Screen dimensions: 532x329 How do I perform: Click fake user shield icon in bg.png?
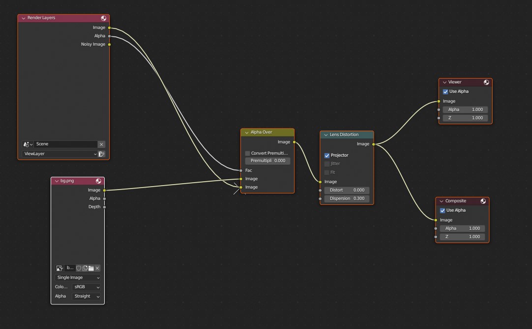[x=79, y=268]
